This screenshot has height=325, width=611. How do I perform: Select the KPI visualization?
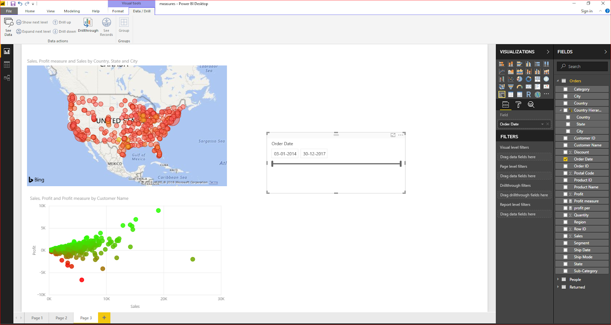[x=546, y=87]
